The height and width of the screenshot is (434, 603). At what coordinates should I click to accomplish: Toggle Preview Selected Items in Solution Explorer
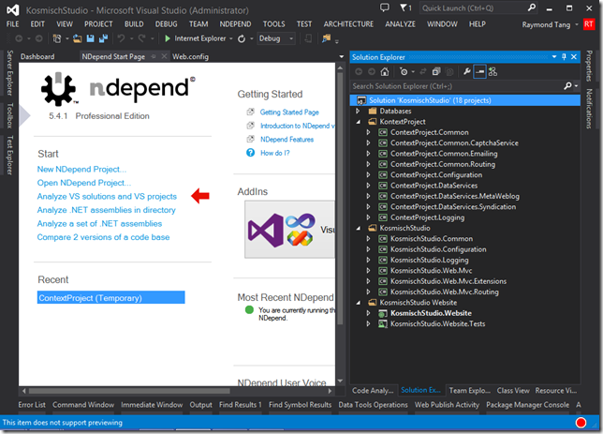click(480, 71)
